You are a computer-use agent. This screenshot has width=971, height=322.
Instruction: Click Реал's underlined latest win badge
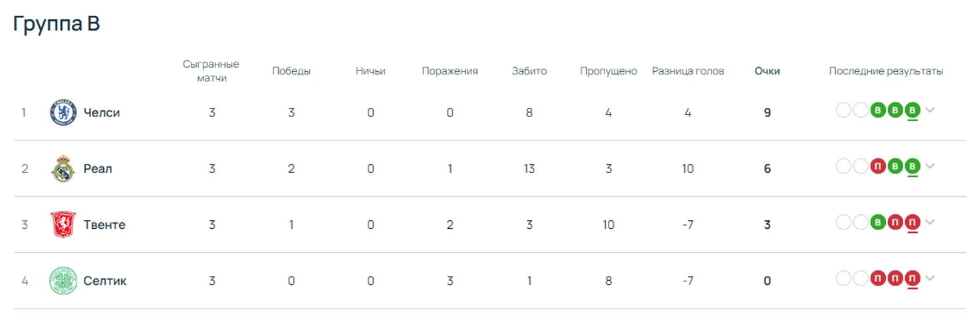coord(912,166)
